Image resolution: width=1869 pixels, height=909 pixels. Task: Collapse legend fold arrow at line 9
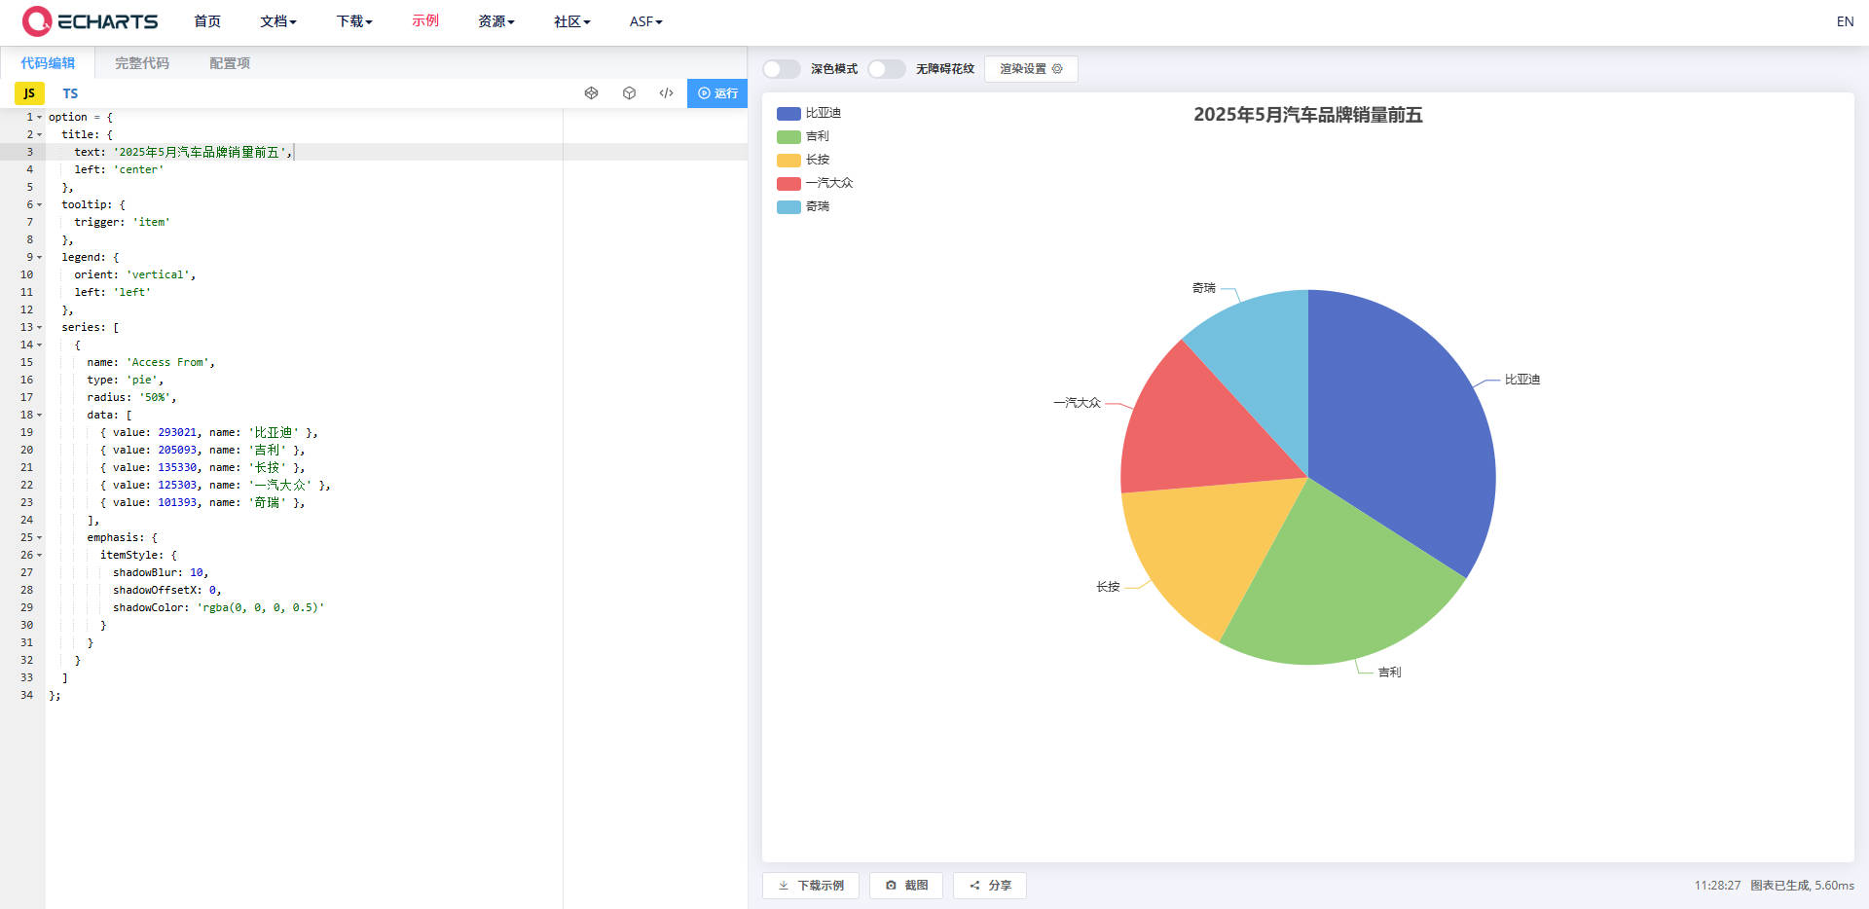click(x=39, y=257)
